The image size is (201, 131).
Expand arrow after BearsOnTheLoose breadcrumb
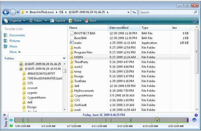[x=56, y=12]
